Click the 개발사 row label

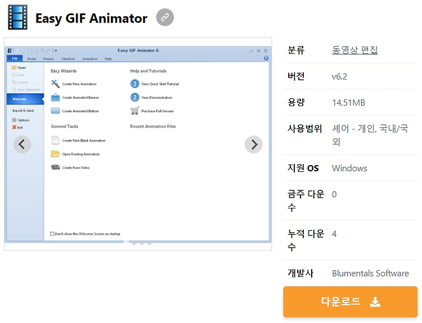[300, 273]
